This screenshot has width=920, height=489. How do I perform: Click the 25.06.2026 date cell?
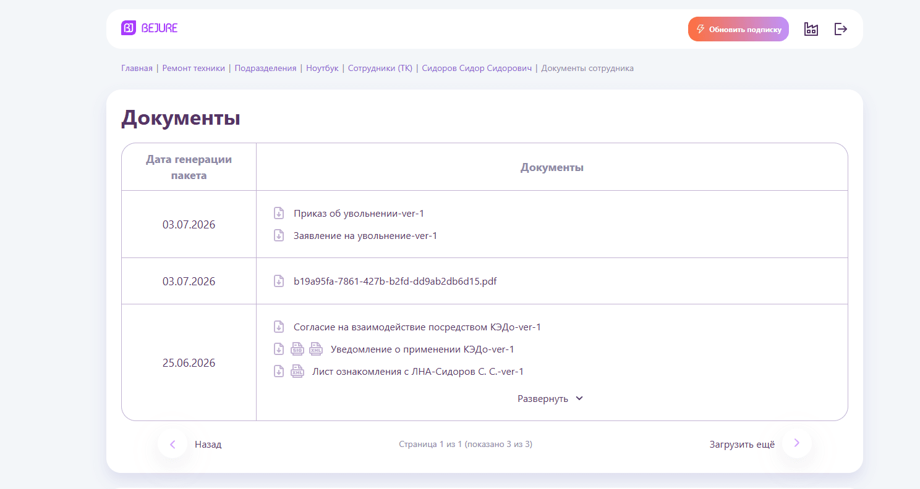click(189, 363)
